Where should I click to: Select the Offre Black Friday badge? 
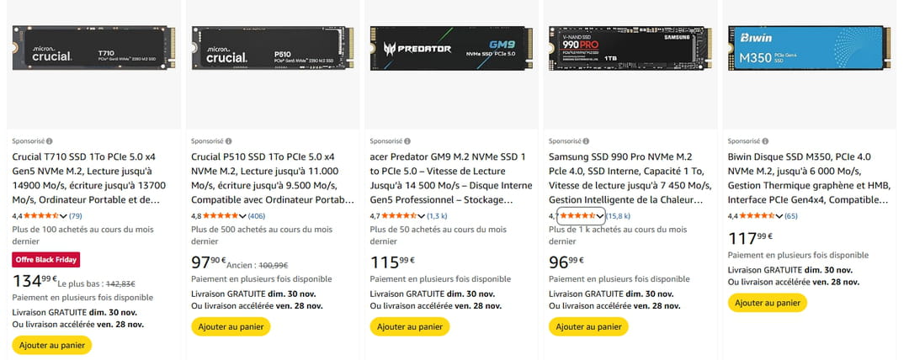pos(48,259)
